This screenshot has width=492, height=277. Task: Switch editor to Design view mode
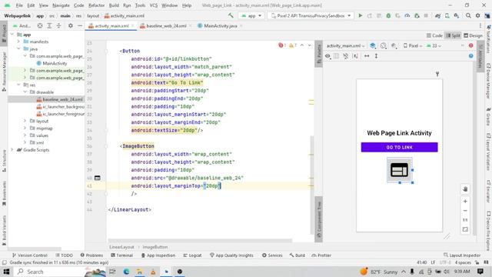[x=474, y=35]
